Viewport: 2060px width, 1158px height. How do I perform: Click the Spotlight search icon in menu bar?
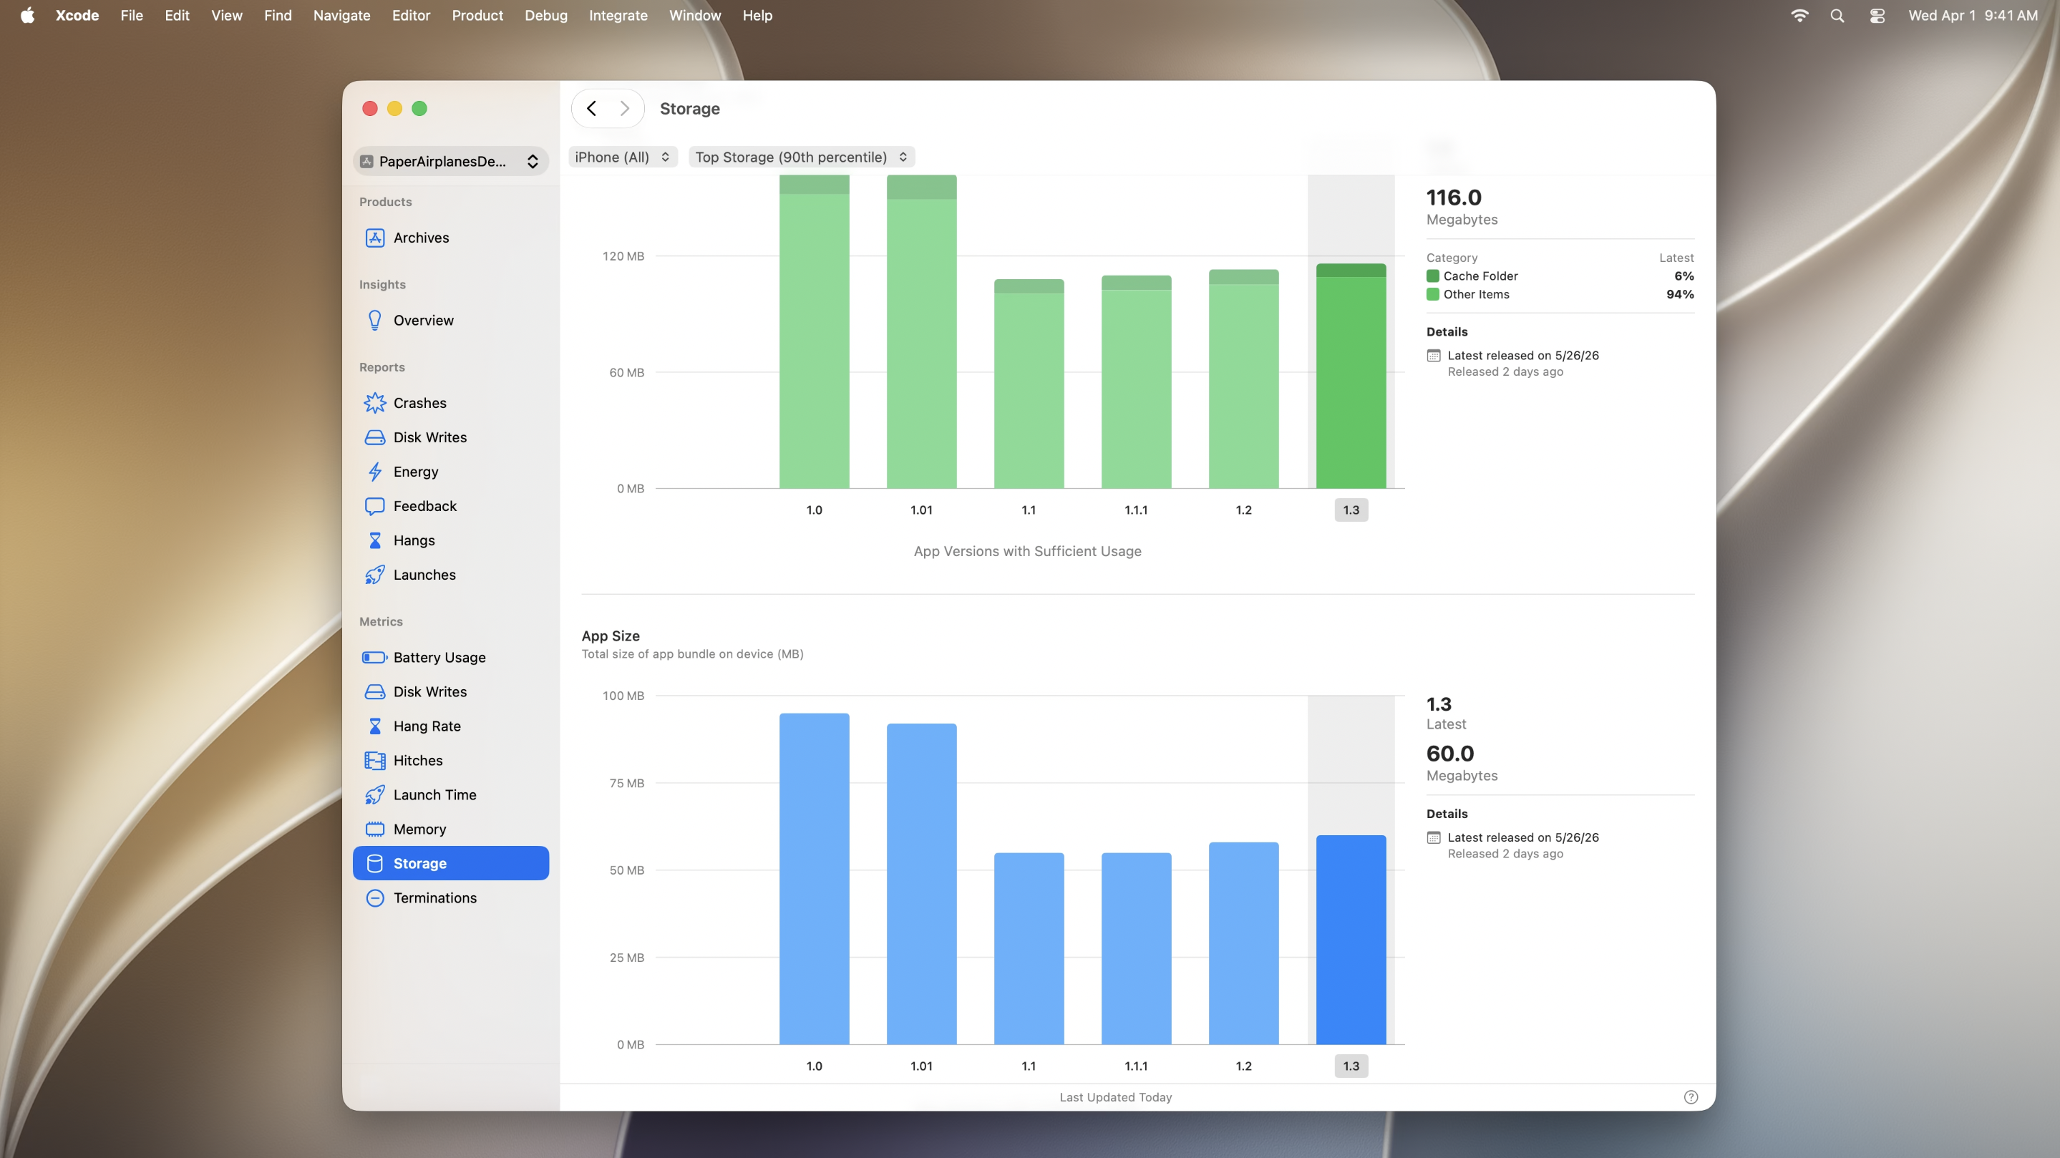pyautogui.click(x=1837, y=15)
